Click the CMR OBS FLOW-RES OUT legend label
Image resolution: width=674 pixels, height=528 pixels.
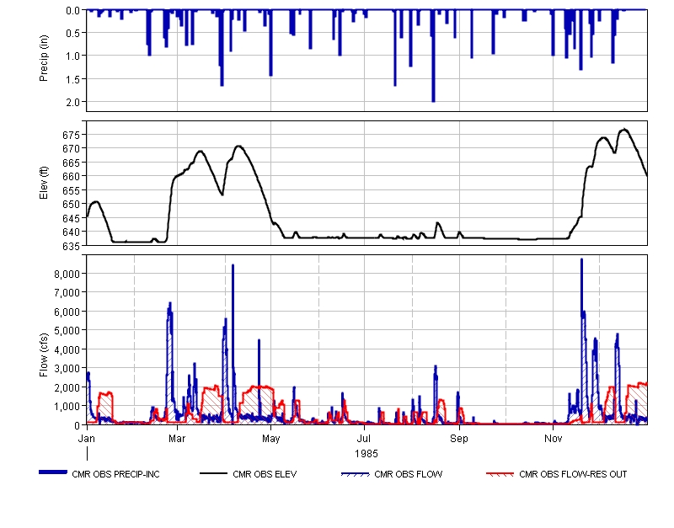[573, 474]
